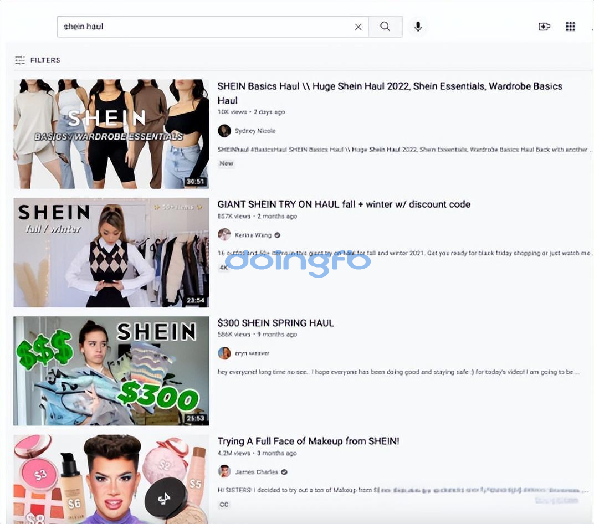
Task: Click the '4.2M views • 3 months ago' text
Action: click(257, 453)
